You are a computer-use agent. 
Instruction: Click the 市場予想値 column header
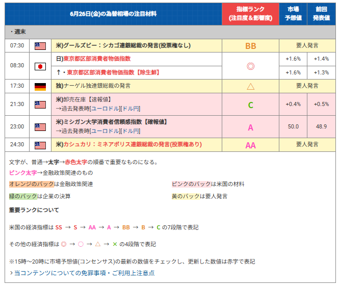[293, 14]
